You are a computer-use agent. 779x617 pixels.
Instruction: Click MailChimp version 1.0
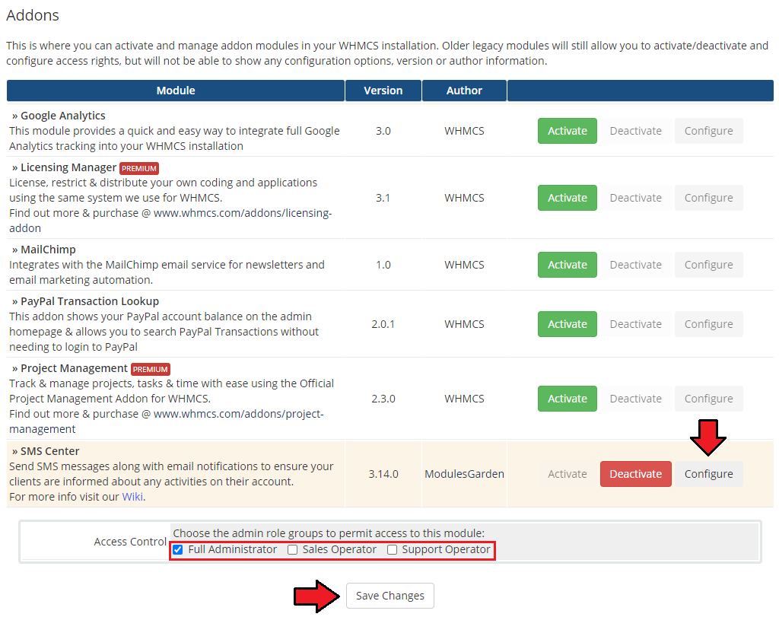(383, 265)
